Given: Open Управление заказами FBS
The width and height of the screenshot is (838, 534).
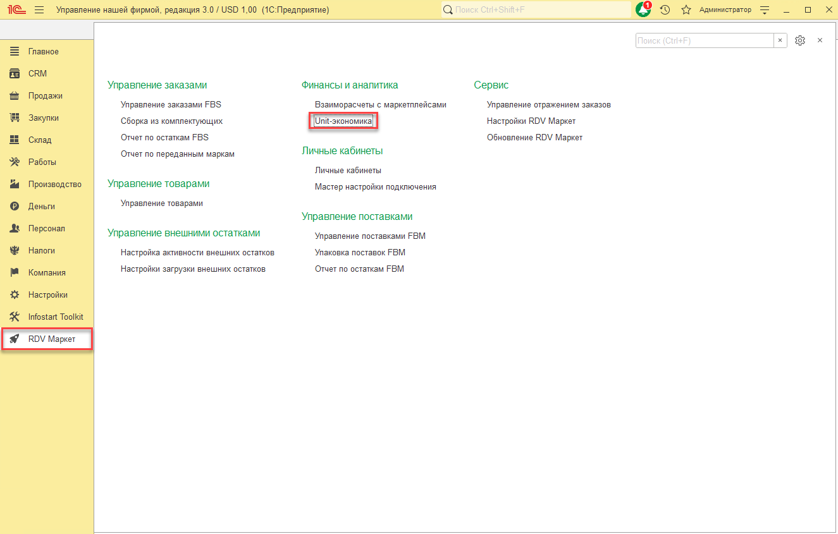Looking at the screenshot, I should point(171,104).
